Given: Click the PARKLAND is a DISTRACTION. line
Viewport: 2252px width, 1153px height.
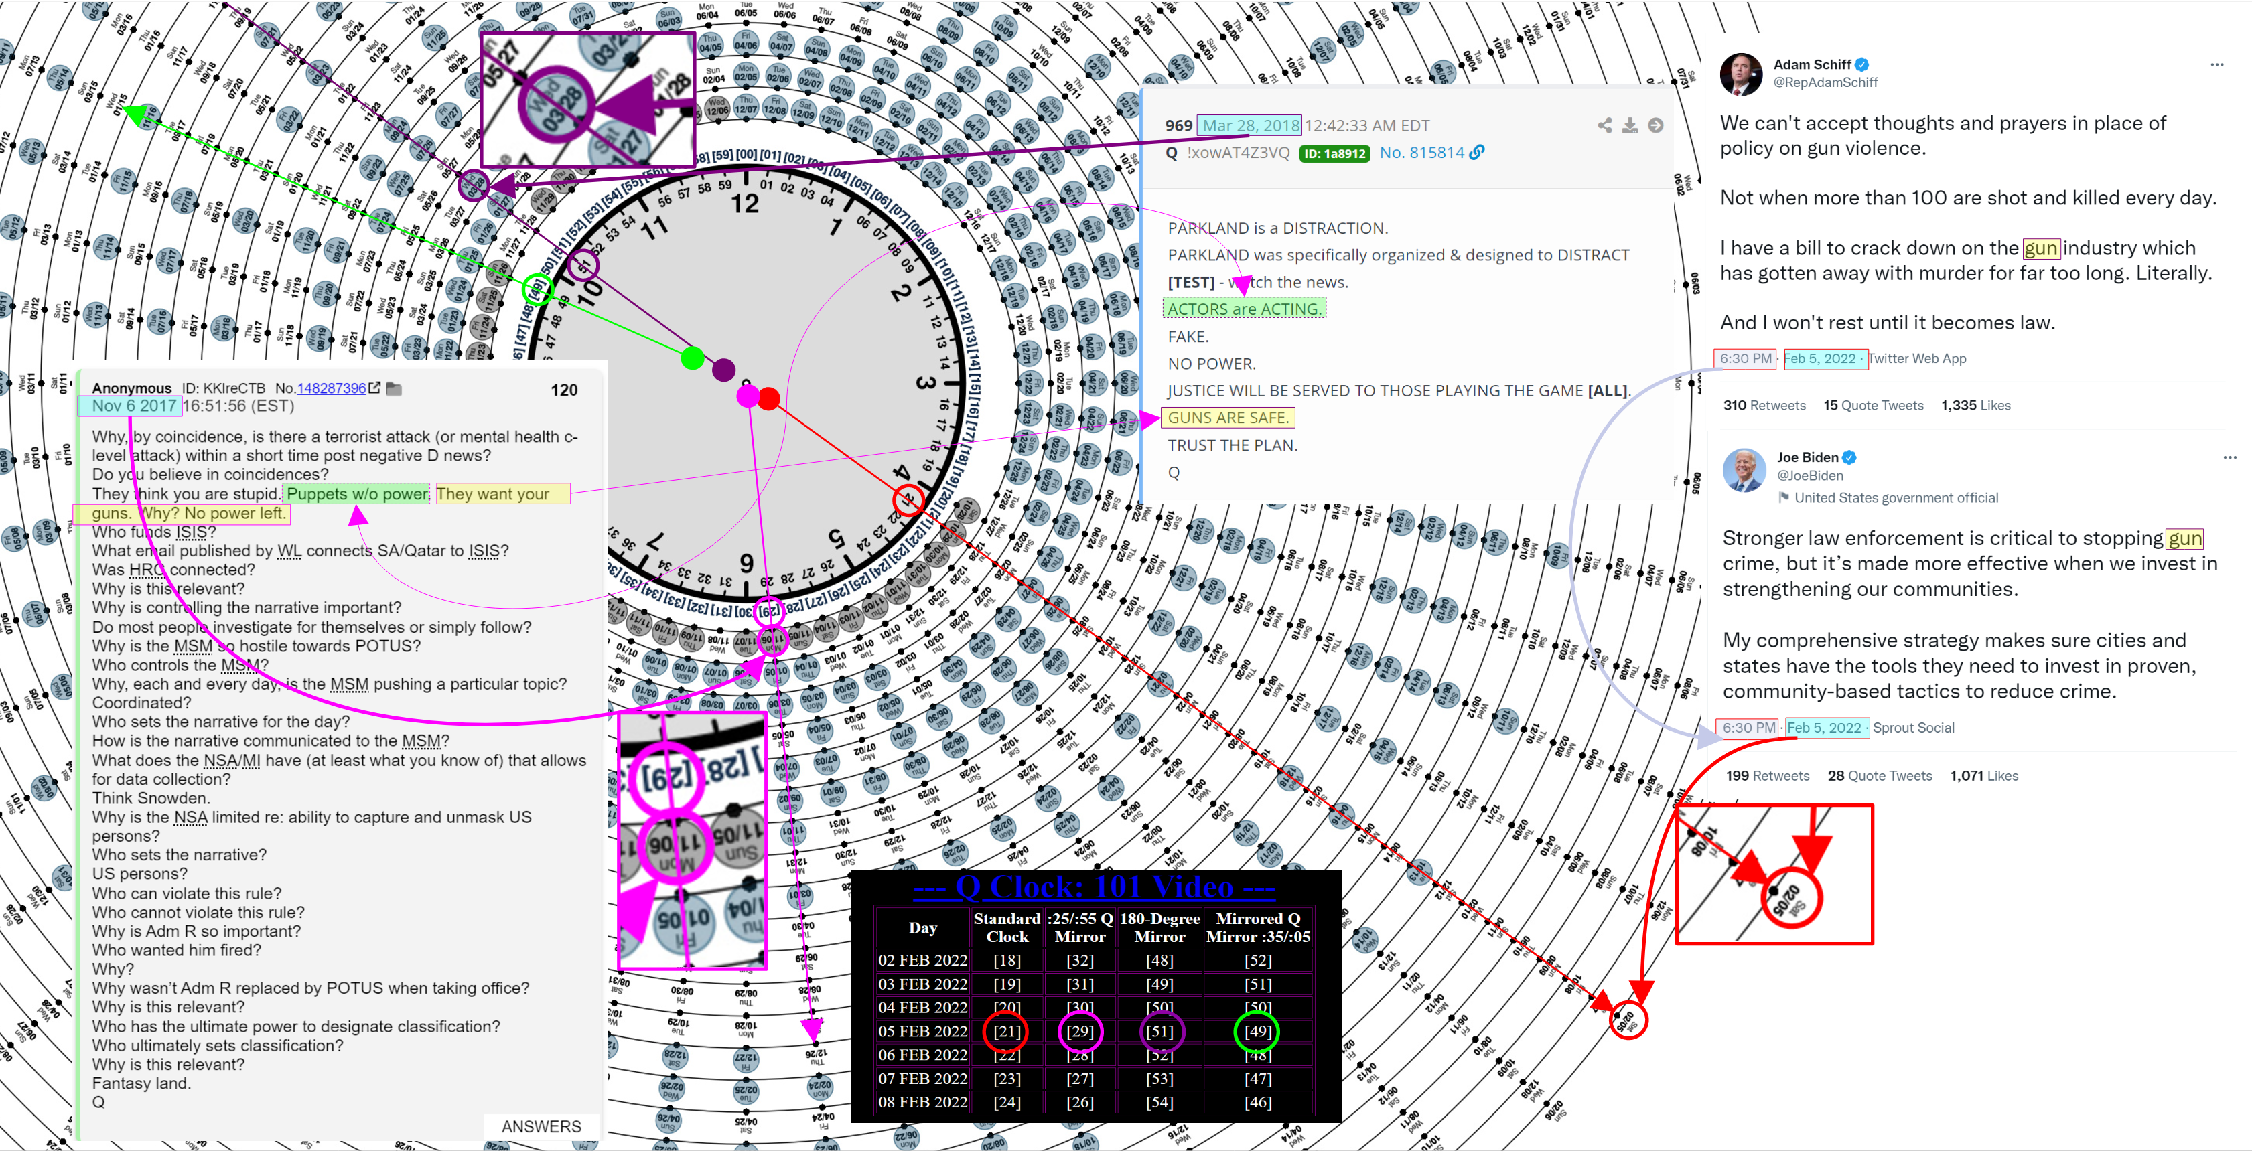Looking at the screenshot, I should (x=1277, y=228).
